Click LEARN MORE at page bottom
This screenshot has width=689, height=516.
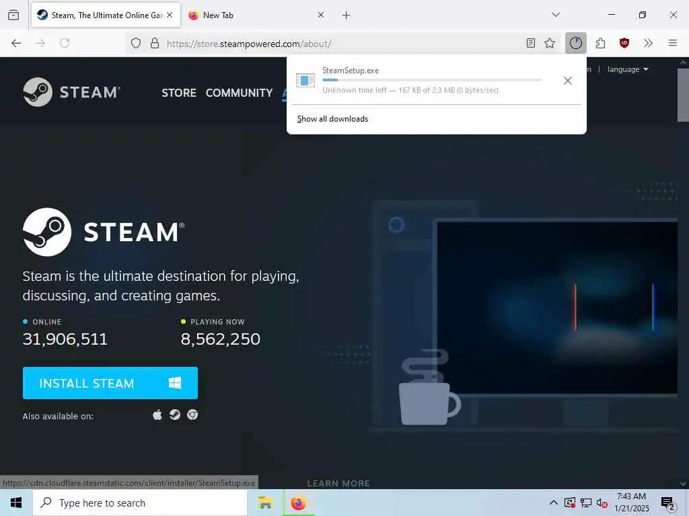(x=338, y=483)
